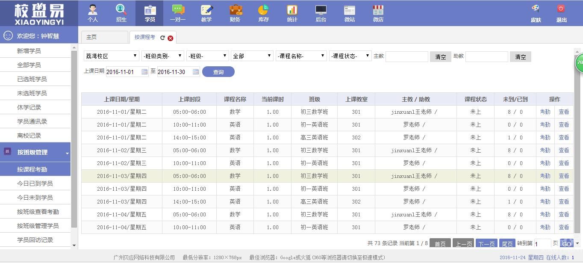Open the 招生 module icon

[x=121, y=13]
